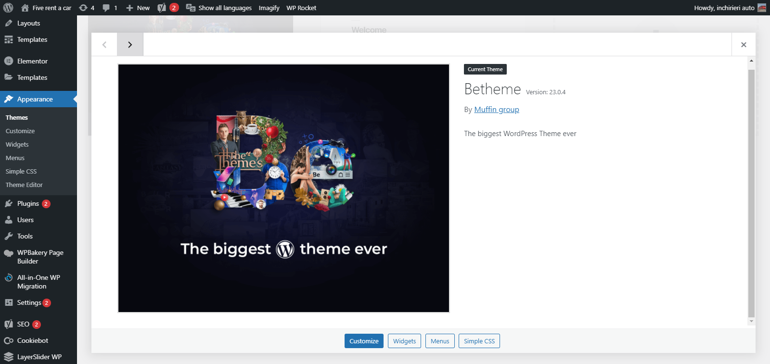Screen dimensions: 770x364
Task: Click Show all languages in admin bar
Action: point(219,8)
